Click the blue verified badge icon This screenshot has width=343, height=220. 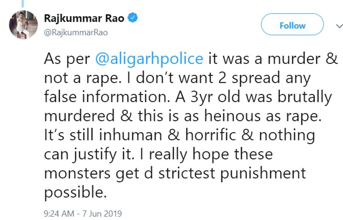pyautogui.click(x=134, y=18)
